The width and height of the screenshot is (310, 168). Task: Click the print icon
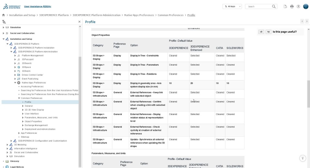click(x=292, y=6)
